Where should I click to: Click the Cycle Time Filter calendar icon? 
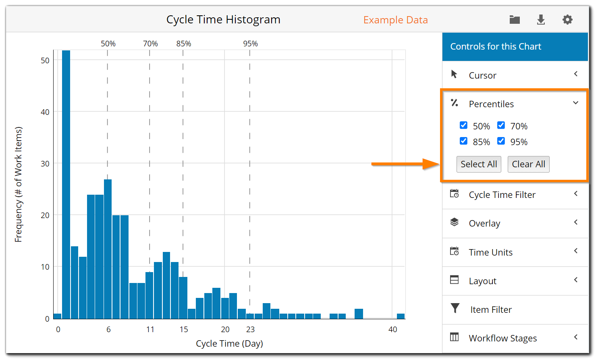click(x=455, y=194)
